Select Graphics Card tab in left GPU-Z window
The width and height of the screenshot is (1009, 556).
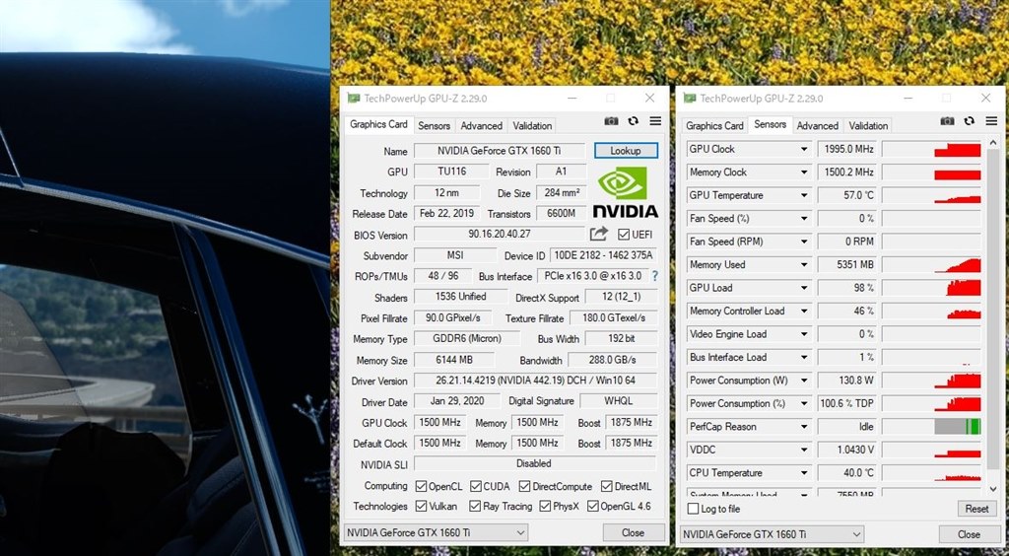pos(378,124)
